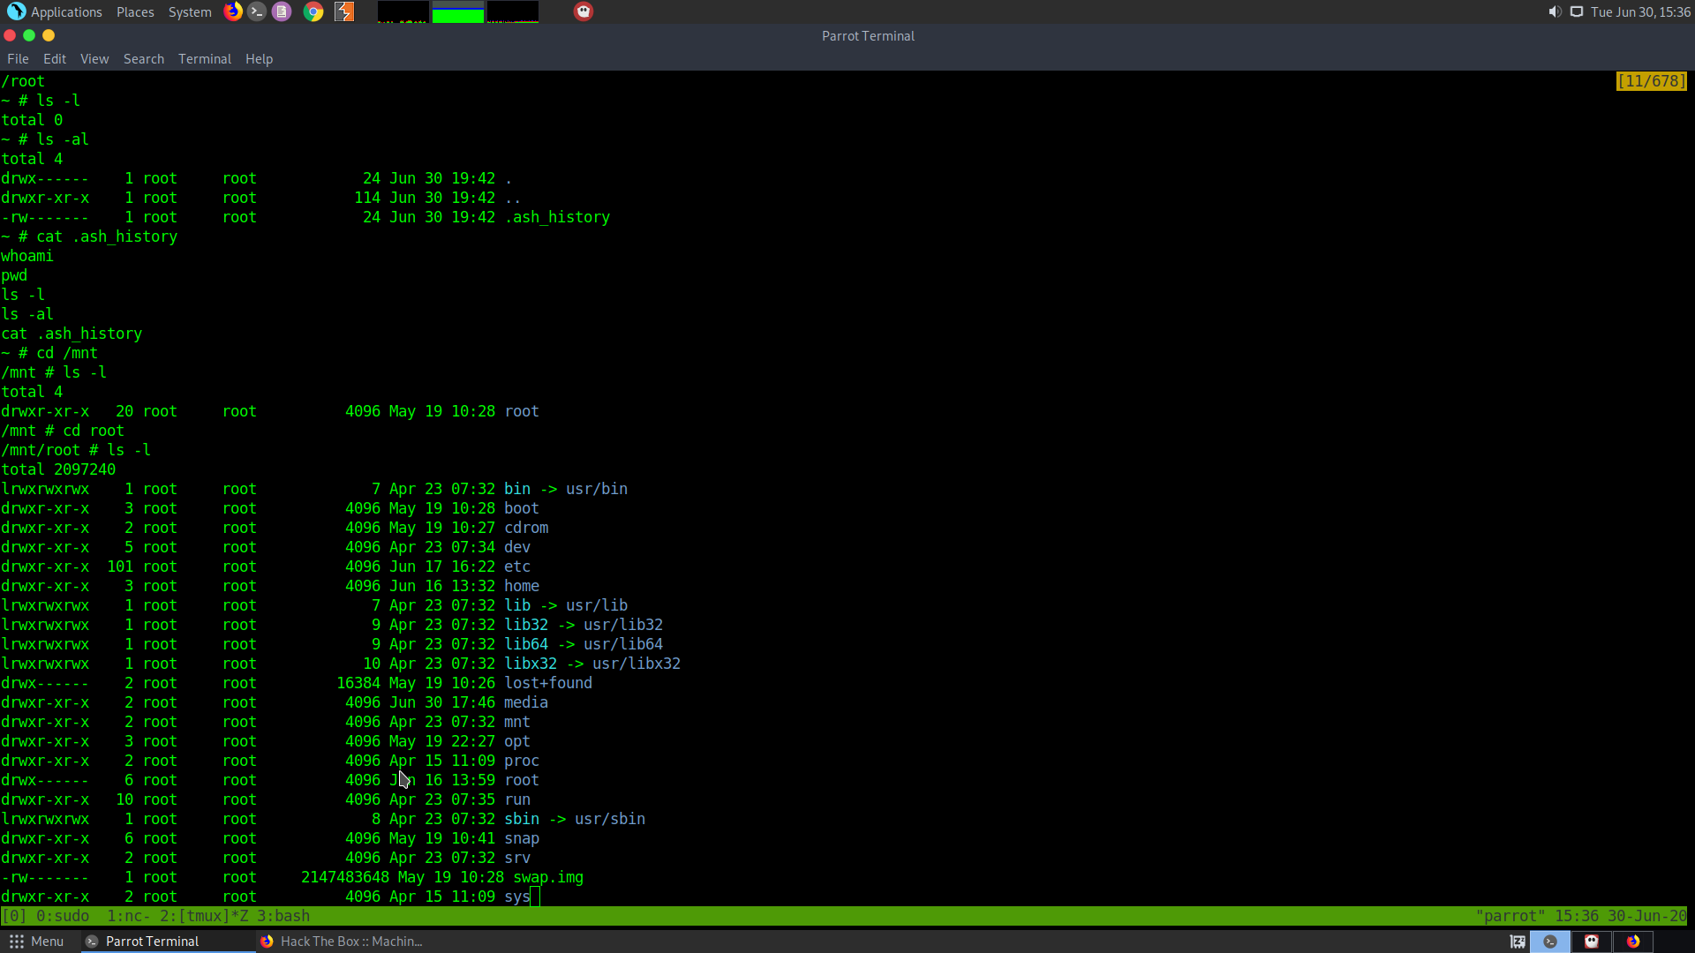Launch Google Chrome from top panel
The height and width of the screenshot is (953, 1695).
tap(313, 11)
